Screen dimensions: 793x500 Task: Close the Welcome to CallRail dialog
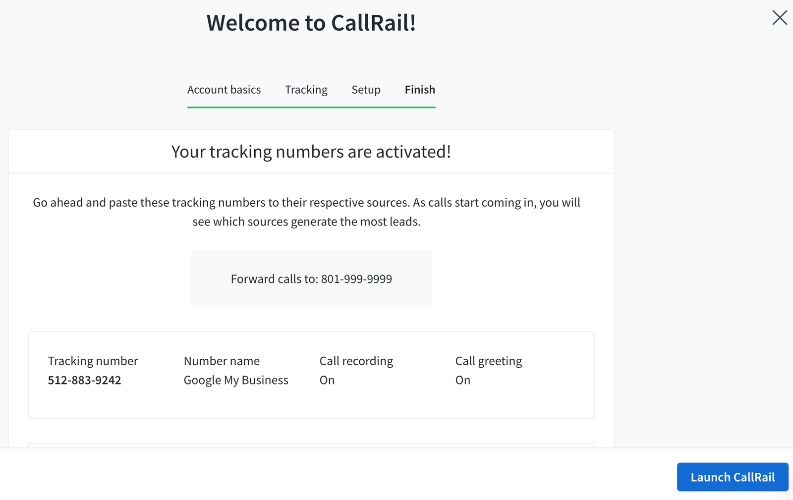[780, 17]
